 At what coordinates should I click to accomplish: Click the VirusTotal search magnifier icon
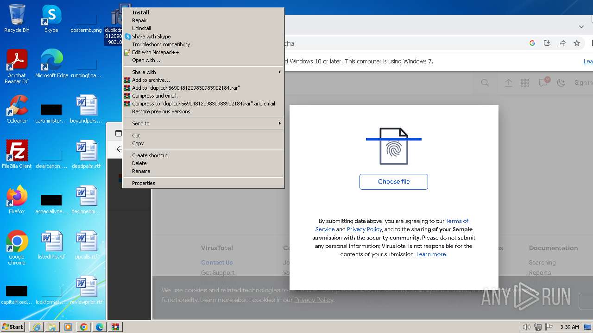485,83
